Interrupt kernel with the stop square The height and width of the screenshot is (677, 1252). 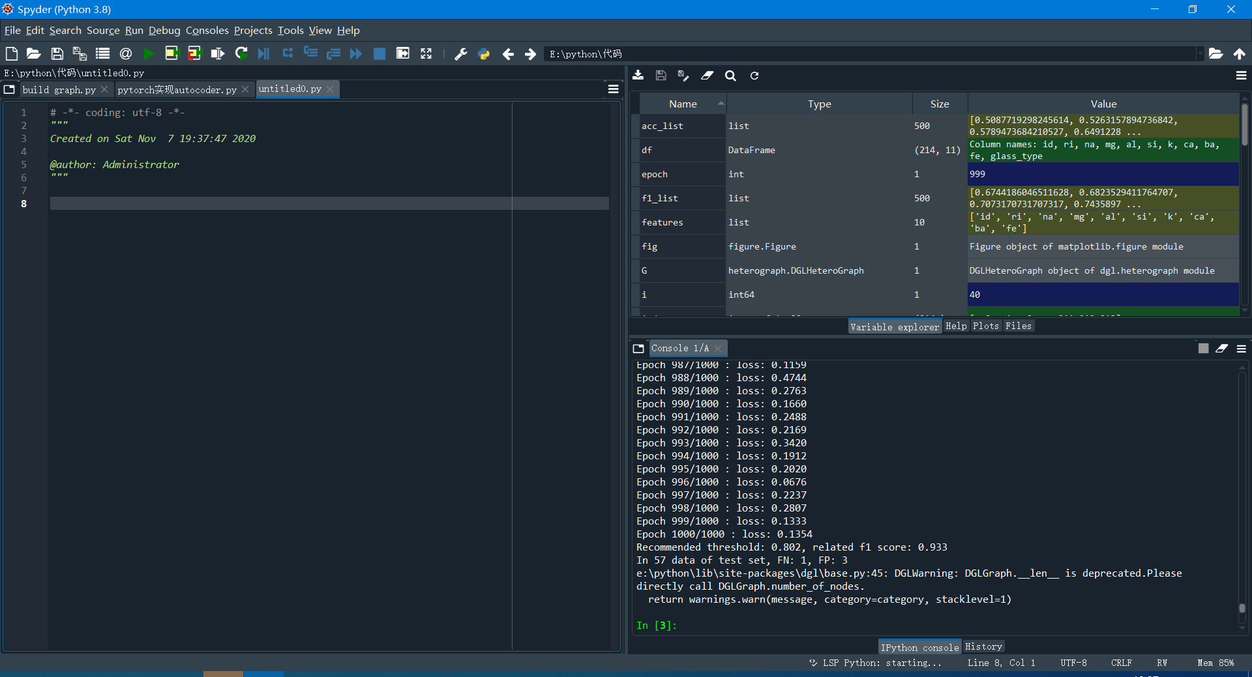[x=1203, y=349]
